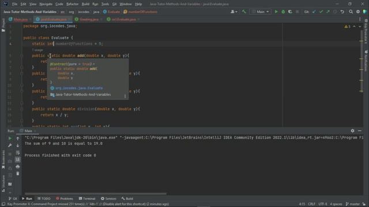The width and height of the screenshot is (369, 207).
Task: Open the Git tool window button
Action: tap(13, 198)
